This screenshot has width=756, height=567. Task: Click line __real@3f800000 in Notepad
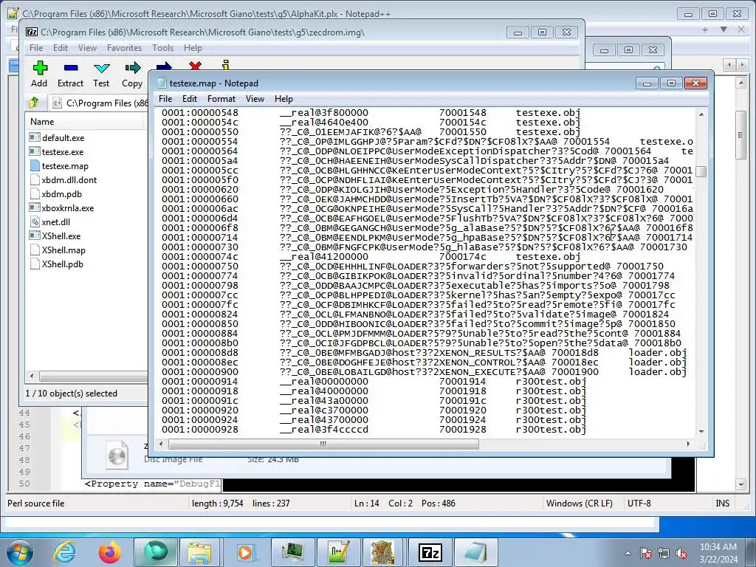pyautogui.click(x=371, y=113)
